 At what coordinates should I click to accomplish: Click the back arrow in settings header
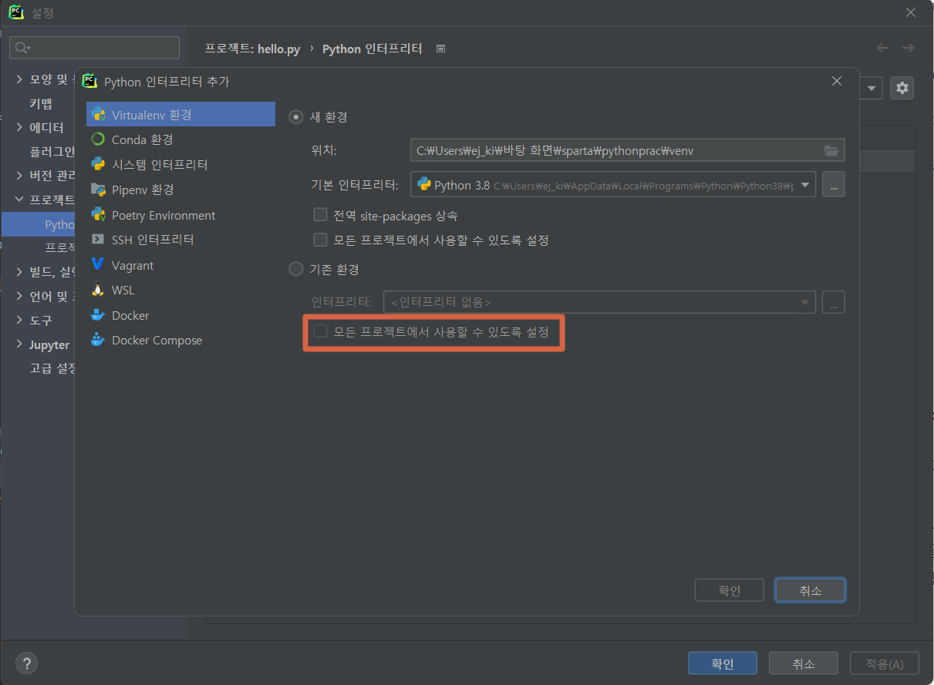tap(883, 48)
